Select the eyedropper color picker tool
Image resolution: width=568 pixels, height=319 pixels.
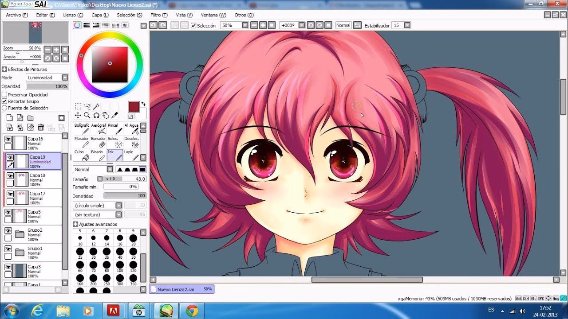[x=115, y=115]
